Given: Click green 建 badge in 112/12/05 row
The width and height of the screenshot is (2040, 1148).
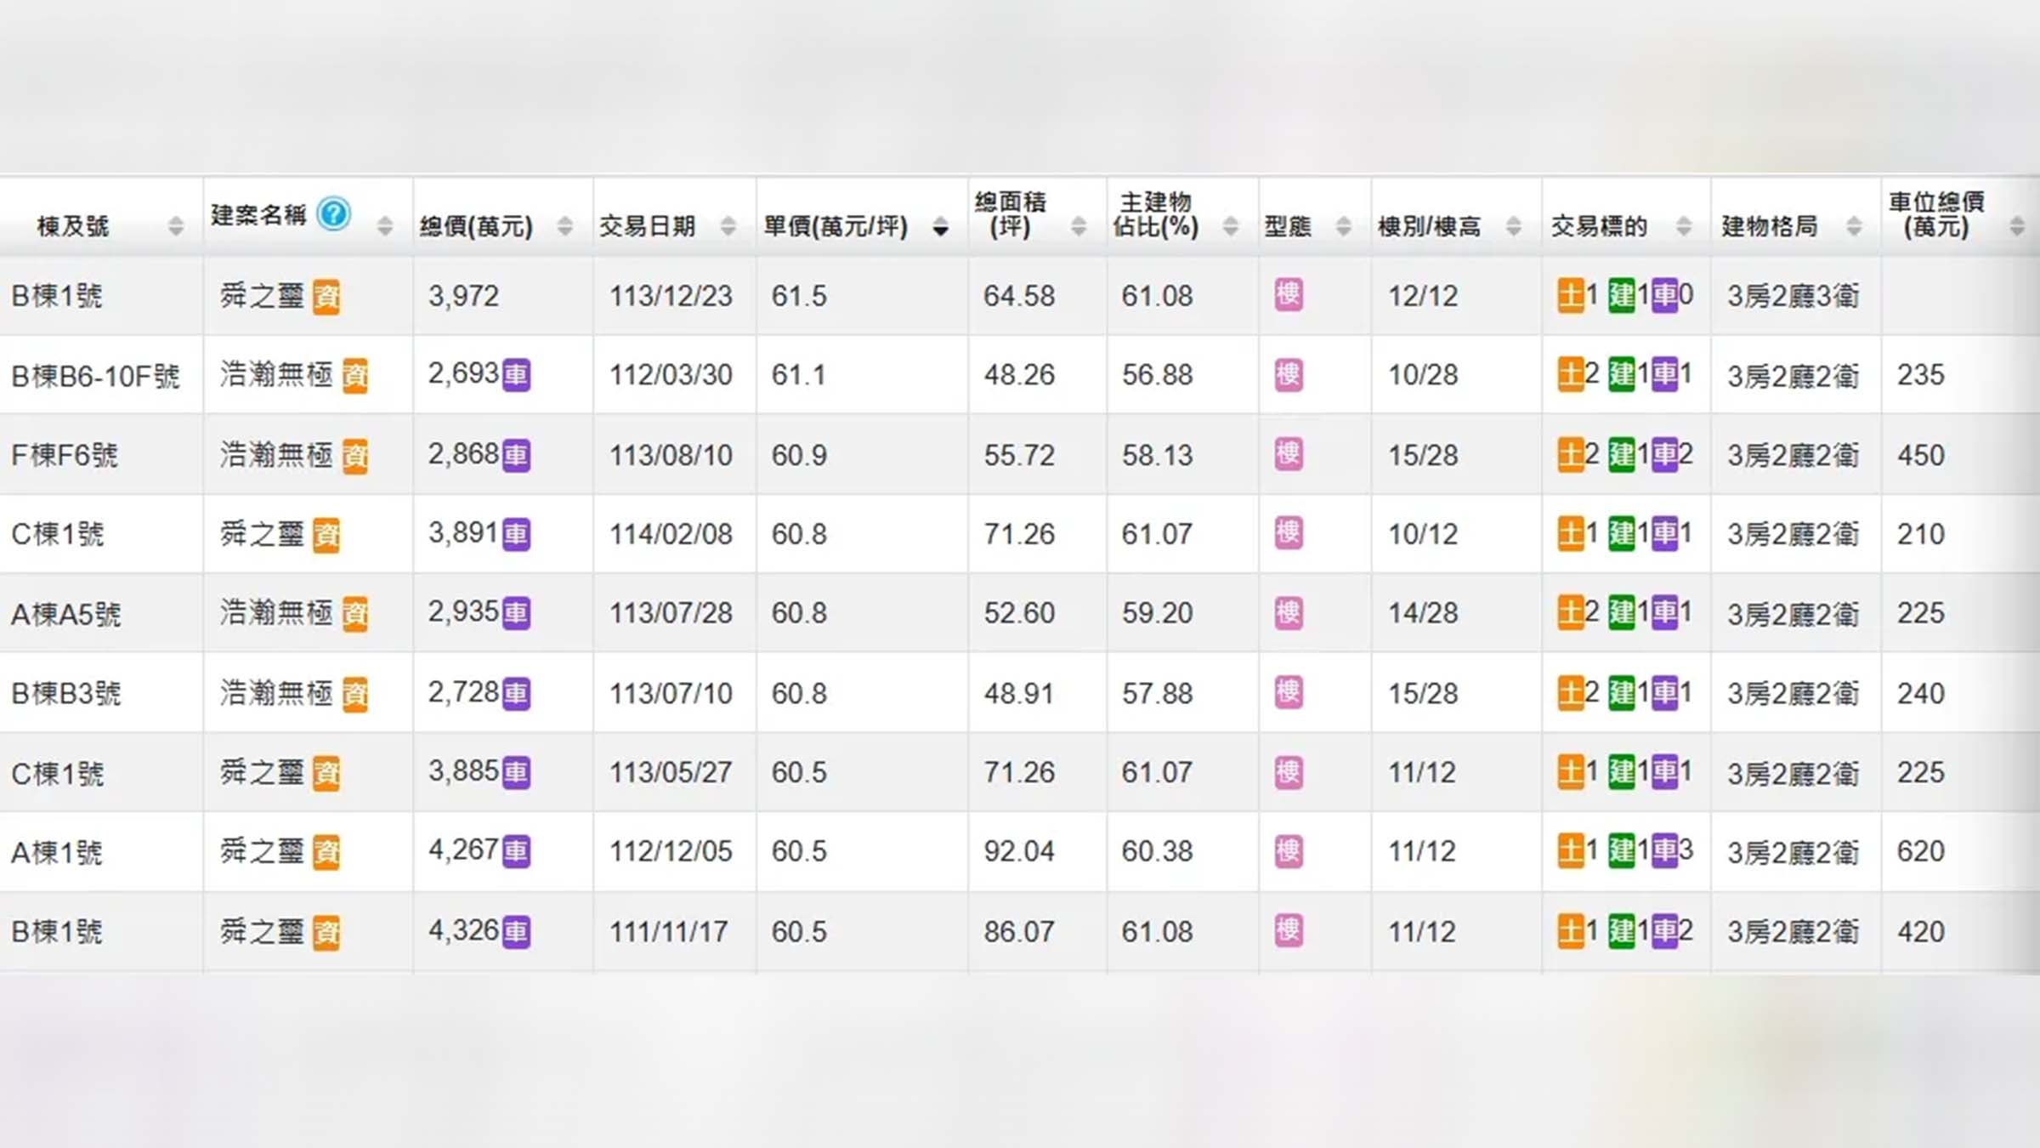Looking at the screenshot, I should pos(1622,851).
